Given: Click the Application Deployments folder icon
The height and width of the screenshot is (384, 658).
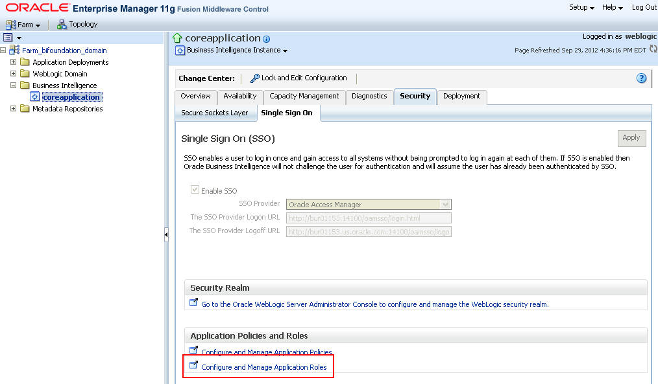Looking at the screenshot, I should pos(25,62).
